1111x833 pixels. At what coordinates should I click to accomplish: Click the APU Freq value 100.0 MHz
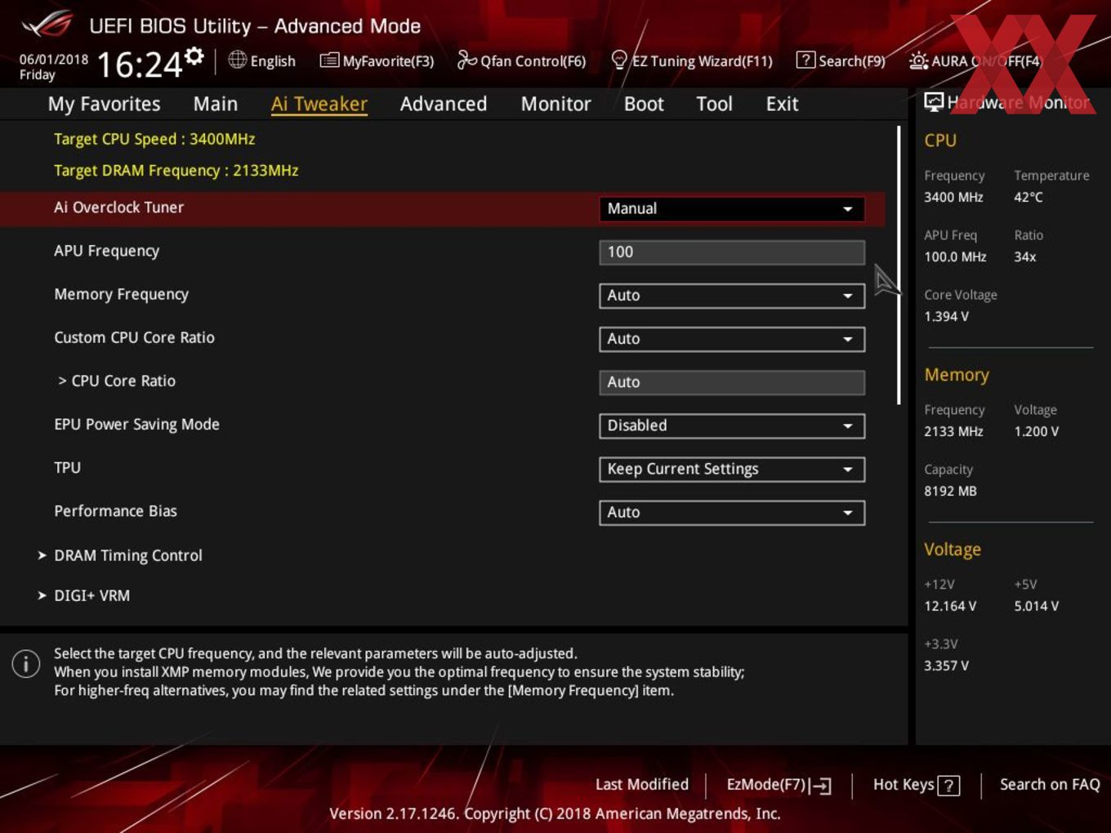point(955,256)
